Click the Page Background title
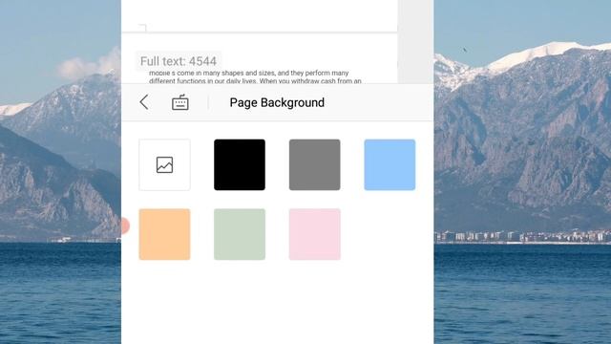This screenshot has height=344, width=611. tap(277, 102)
